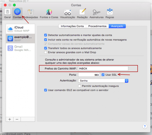Uncheck Usar comando IDLE option
152x135 pixels.
click(46, 90)
